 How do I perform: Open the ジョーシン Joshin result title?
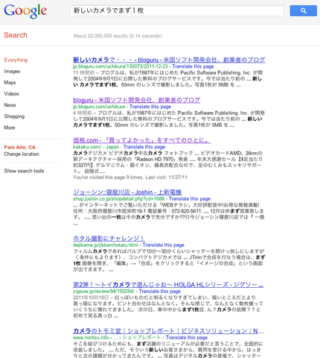coord(127,192)
